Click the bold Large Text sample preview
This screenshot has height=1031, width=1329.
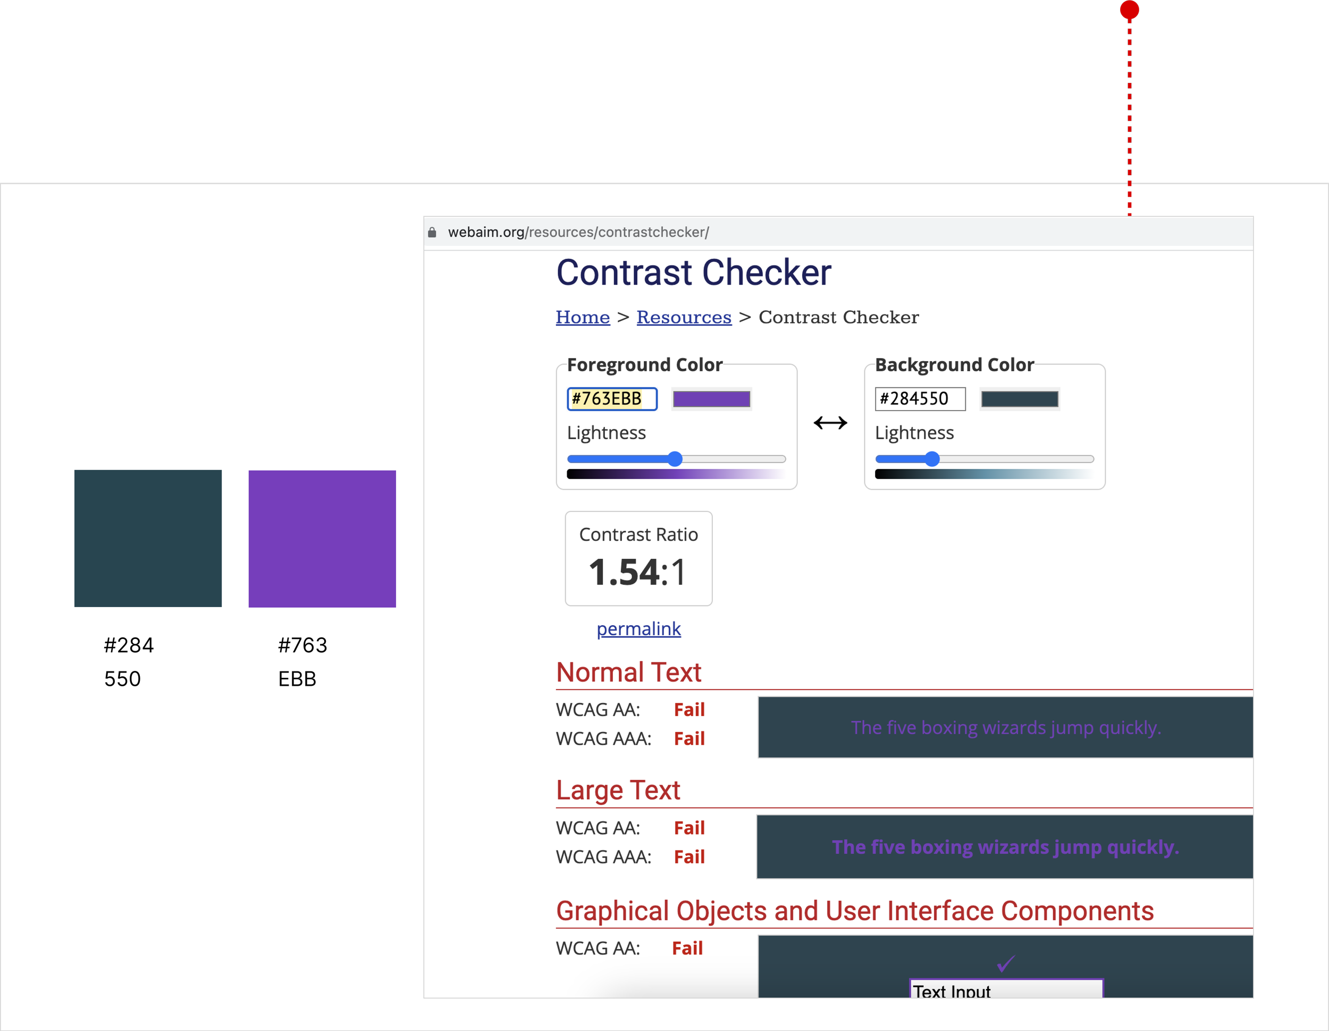tap(1005, 847)
